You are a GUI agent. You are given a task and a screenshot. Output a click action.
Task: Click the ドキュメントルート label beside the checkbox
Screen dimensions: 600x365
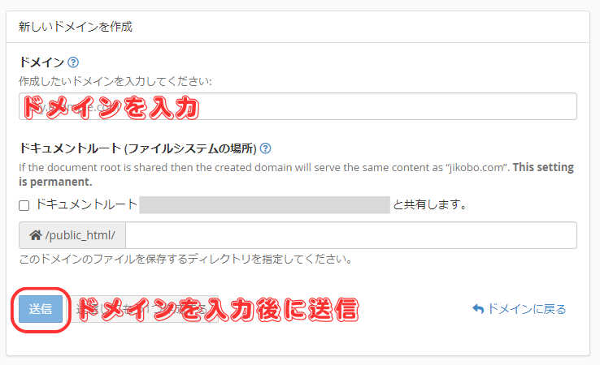(86, 204)
